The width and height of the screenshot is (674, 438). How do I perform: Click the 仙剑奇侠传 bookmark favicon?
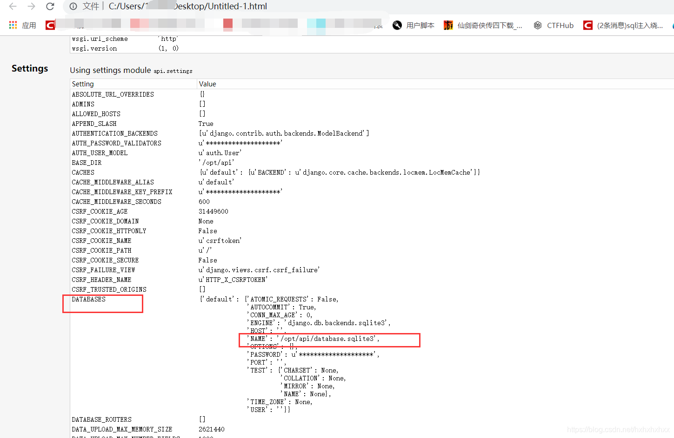pos(448,25)
